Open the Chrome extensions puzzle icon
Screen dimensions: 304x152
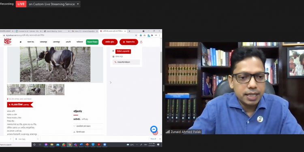pos(152,35)
